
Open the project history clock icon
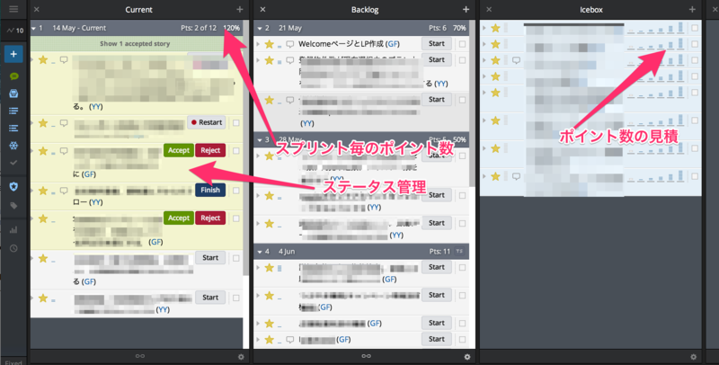(13, 248)
